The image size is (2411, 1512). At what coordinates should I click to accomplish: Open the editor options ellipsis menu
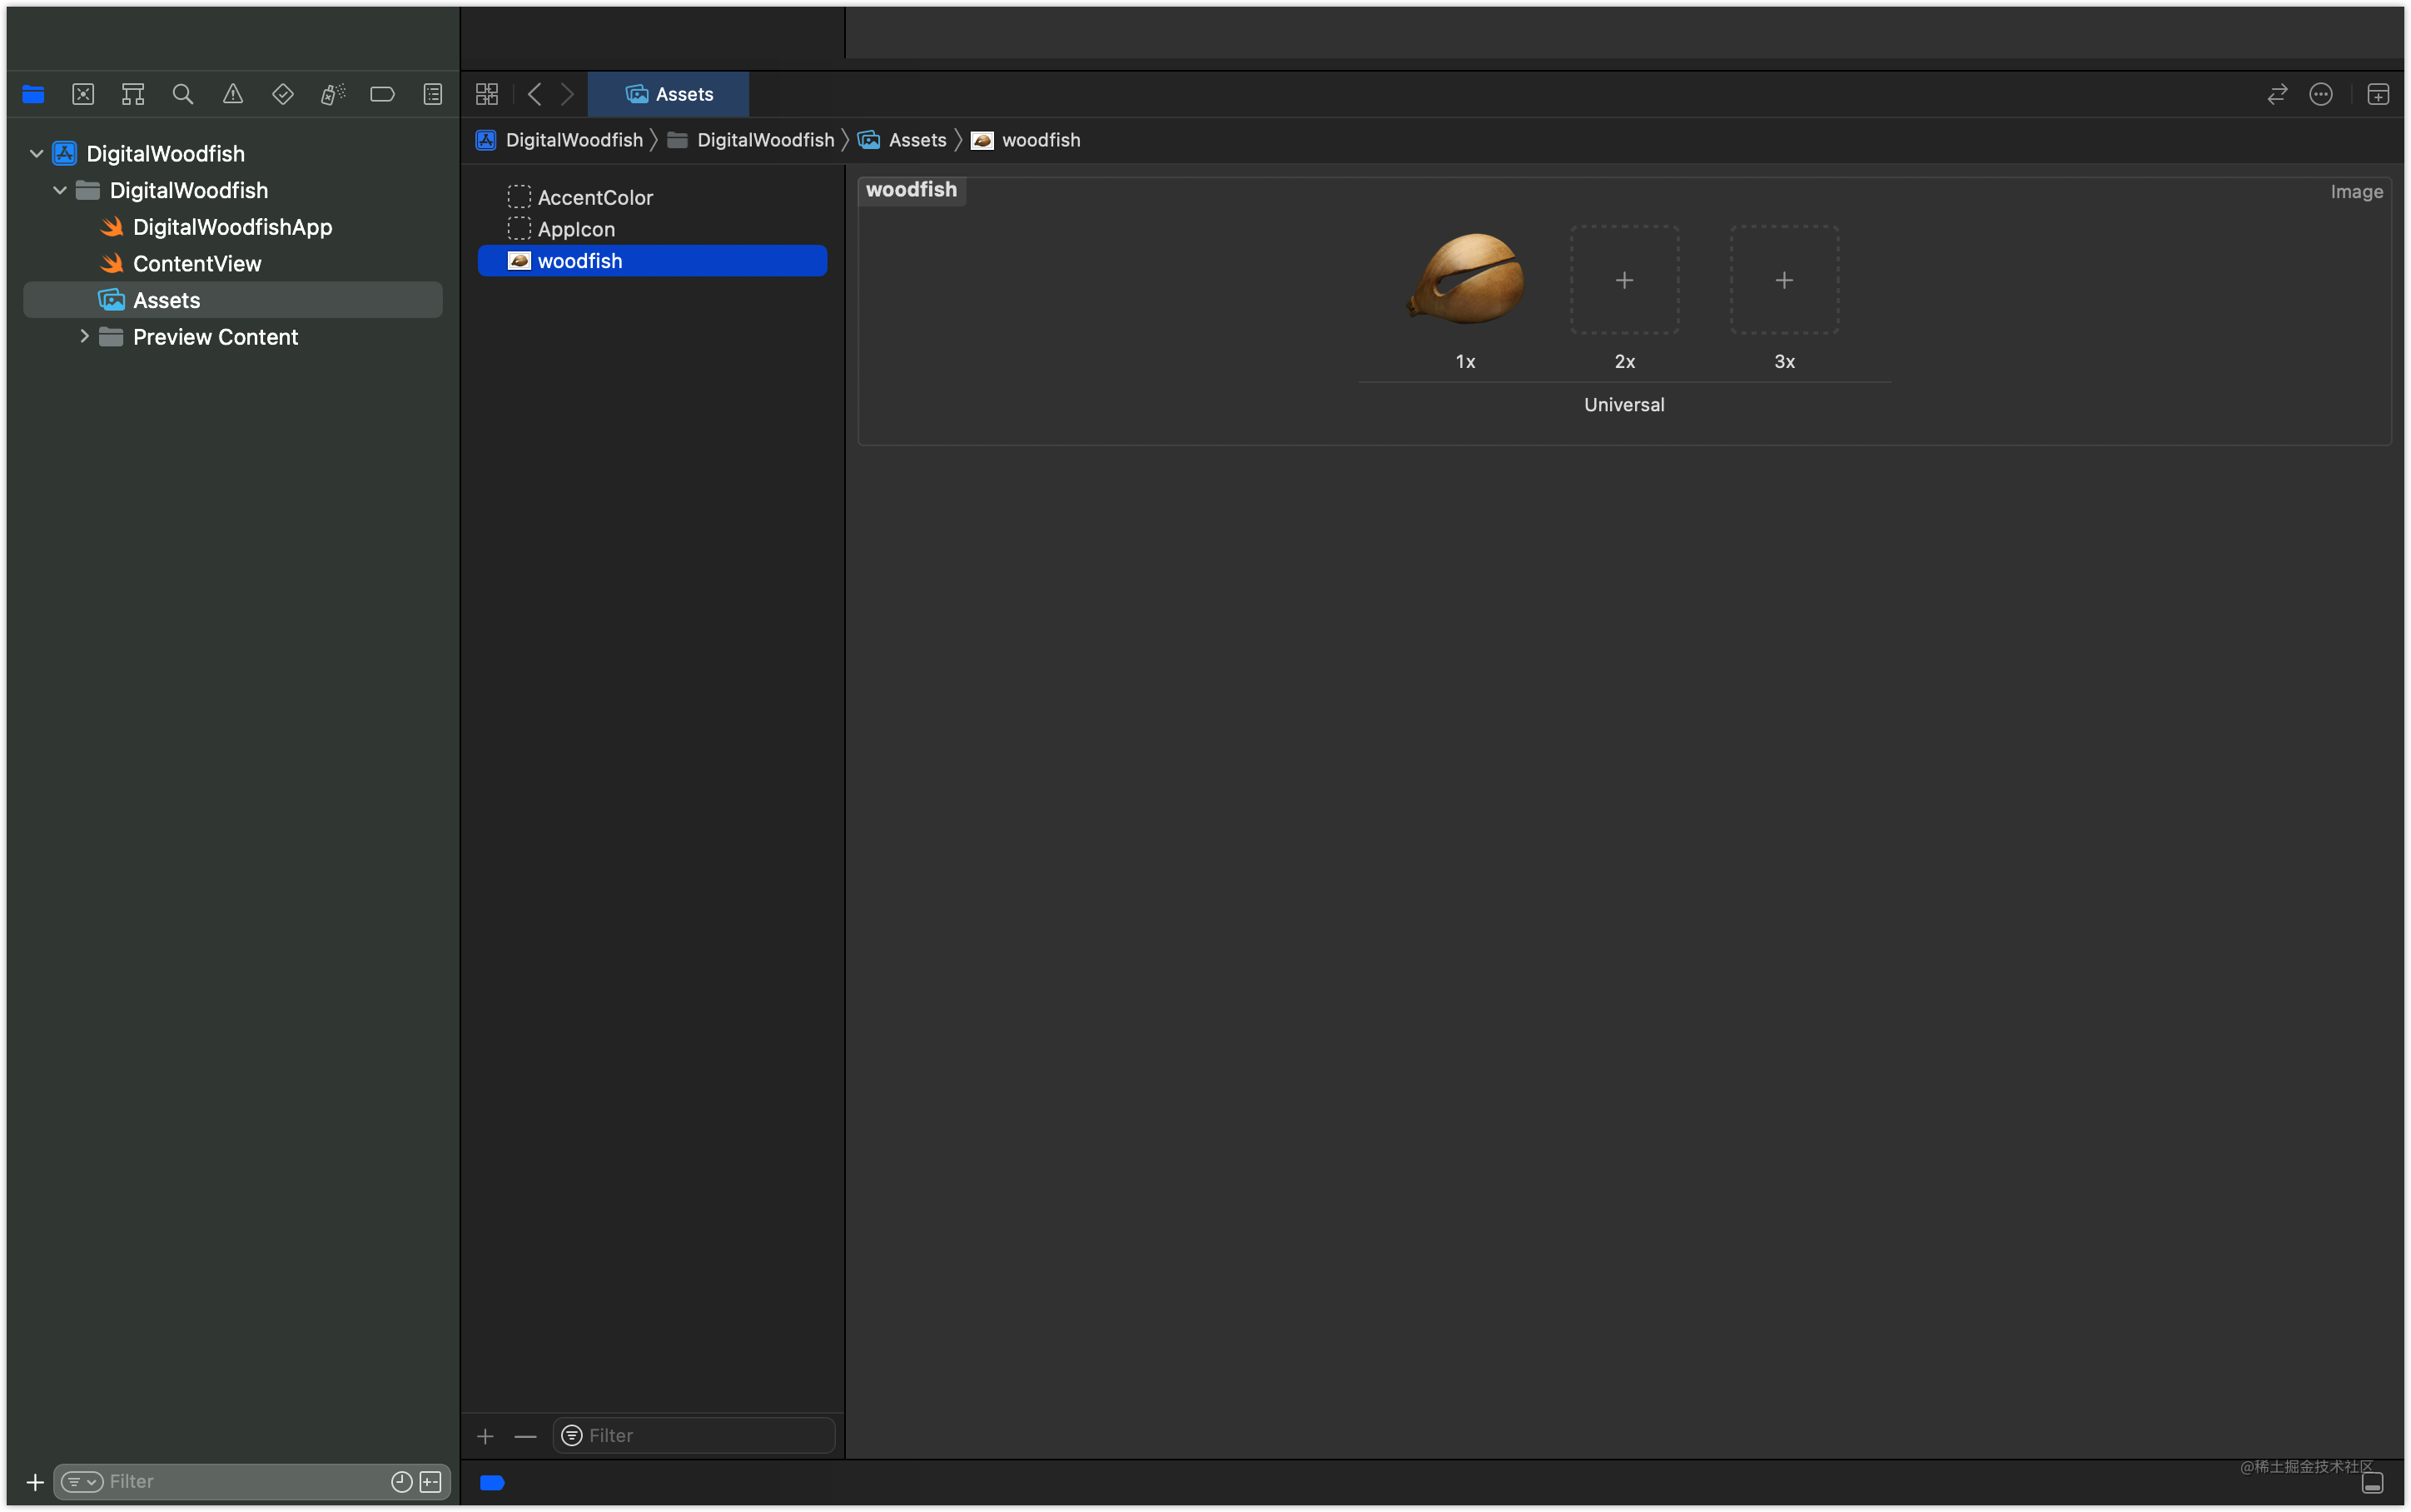pos(2321,94)
